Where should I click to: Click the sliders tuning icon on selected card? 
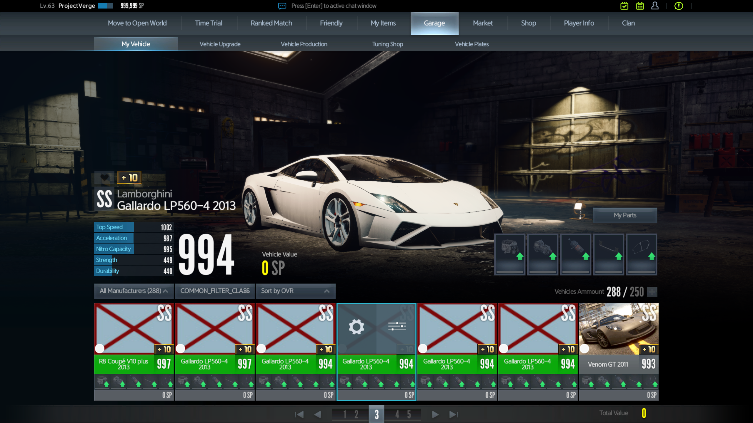[397, 326]
